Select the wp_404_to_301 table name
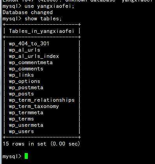 pos(29,44)
